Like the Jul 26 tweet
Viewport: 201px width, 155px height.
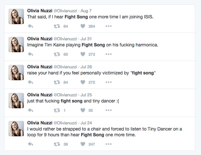(x=83, y=82)
